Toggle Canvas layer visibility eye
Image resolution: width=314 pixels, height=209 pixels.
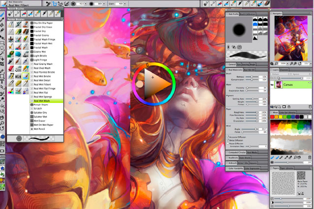[x=273, y=85]
